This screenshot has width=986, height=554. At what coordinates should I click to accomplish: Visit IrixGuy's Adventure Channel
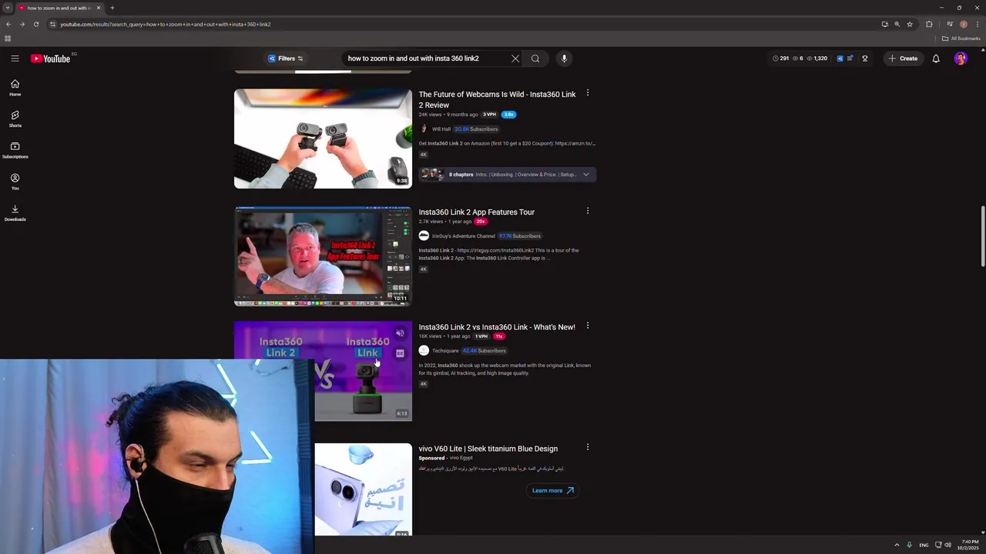(464, 236)
